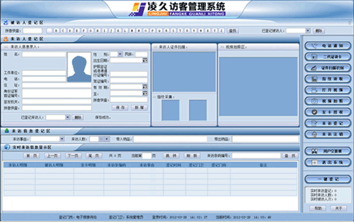This screenshot has height=222, width=354.
Task: Click the 住址 address input field
Action: pos(57,86)
